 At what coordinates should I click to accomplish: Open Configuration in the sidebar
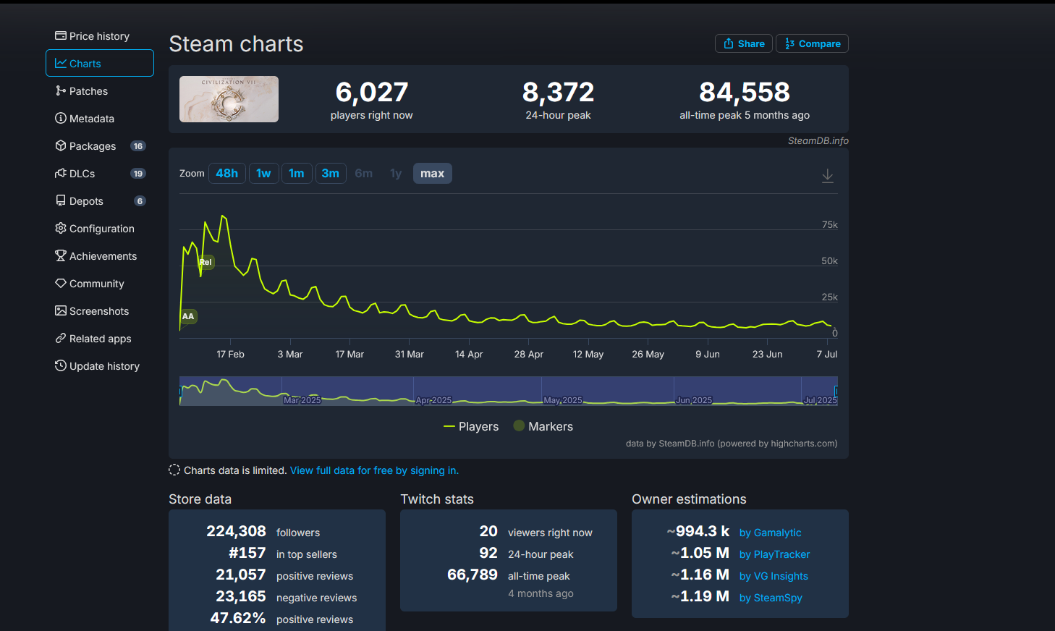coord(100,229)
